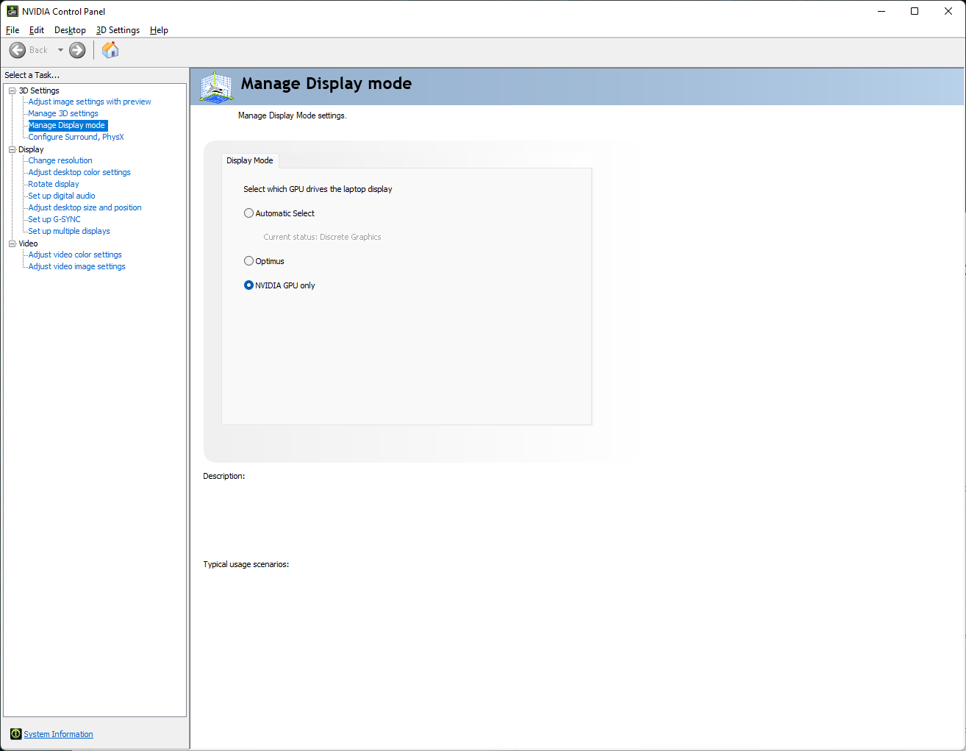This screenshot has height=751, width=966.
Task: Open Adjust image settings with preview
Action: pos(90,102)
